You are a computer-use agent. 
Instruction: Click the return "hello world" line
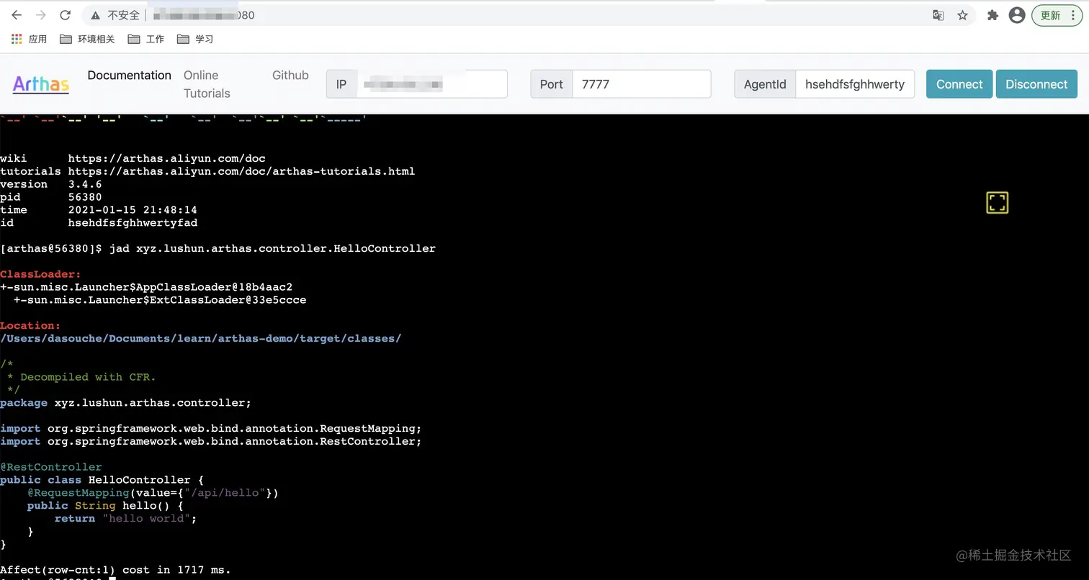point(125,518)
